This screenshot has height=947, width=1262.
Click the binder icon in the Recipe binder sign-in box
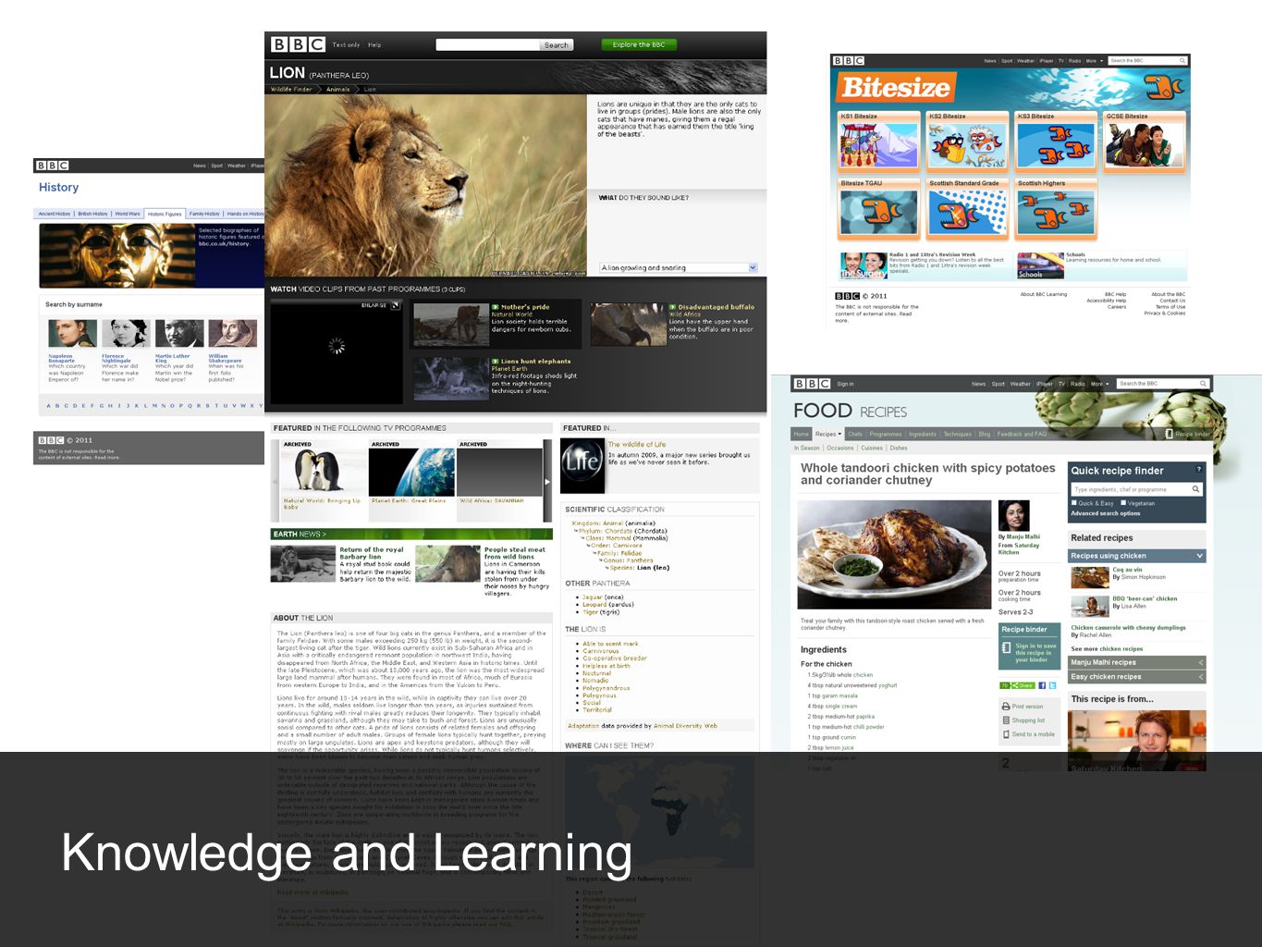coord(1006,648)
